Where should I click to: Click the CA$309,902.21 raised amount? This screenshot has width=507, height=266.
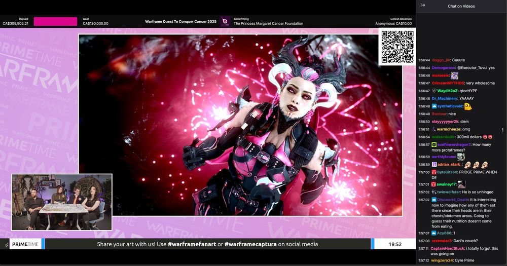click(x=16, y=24)
